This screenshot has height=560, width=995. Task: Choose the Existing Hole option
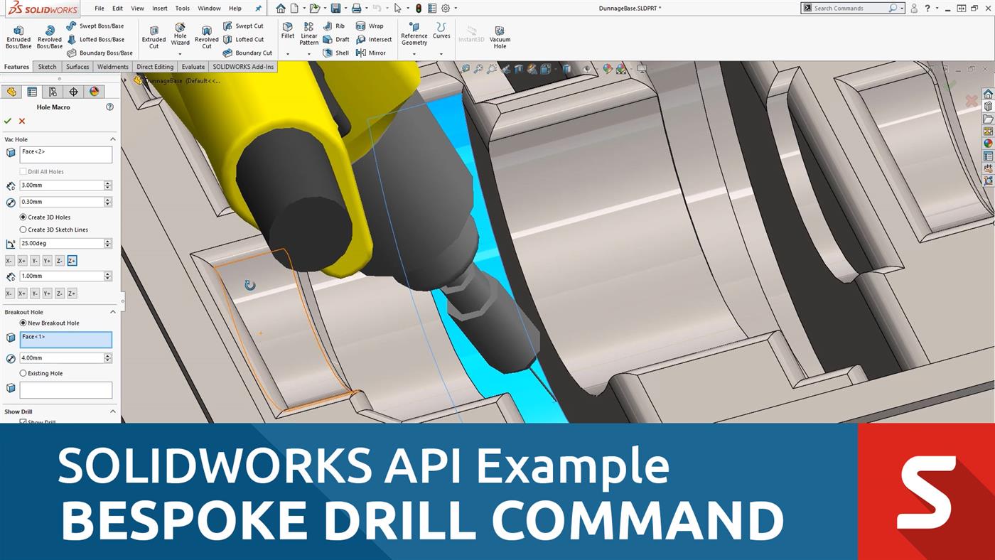click(23, 373)
